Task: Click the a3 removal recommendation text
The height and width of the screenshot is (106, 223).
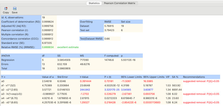Action: (x=201, y=94)
